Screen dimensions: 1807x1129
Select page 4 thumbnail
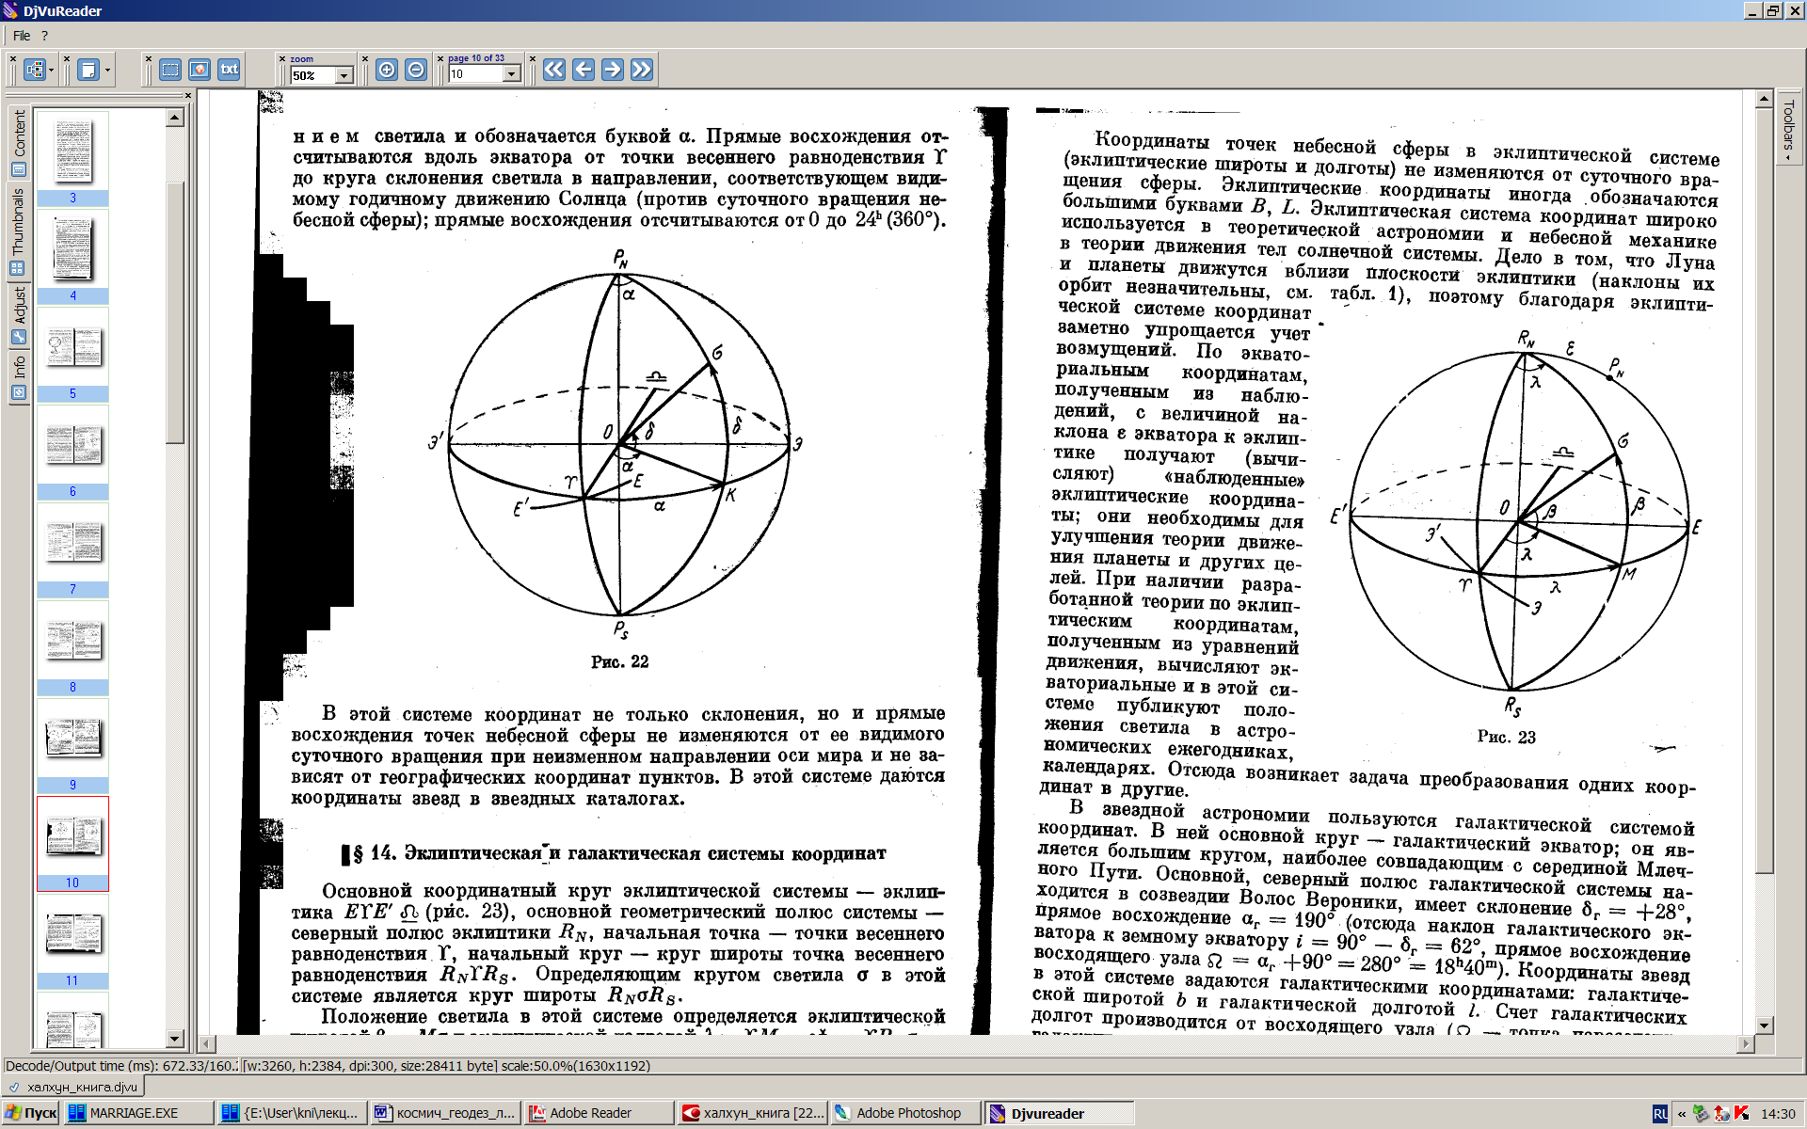tap(72, 256)
